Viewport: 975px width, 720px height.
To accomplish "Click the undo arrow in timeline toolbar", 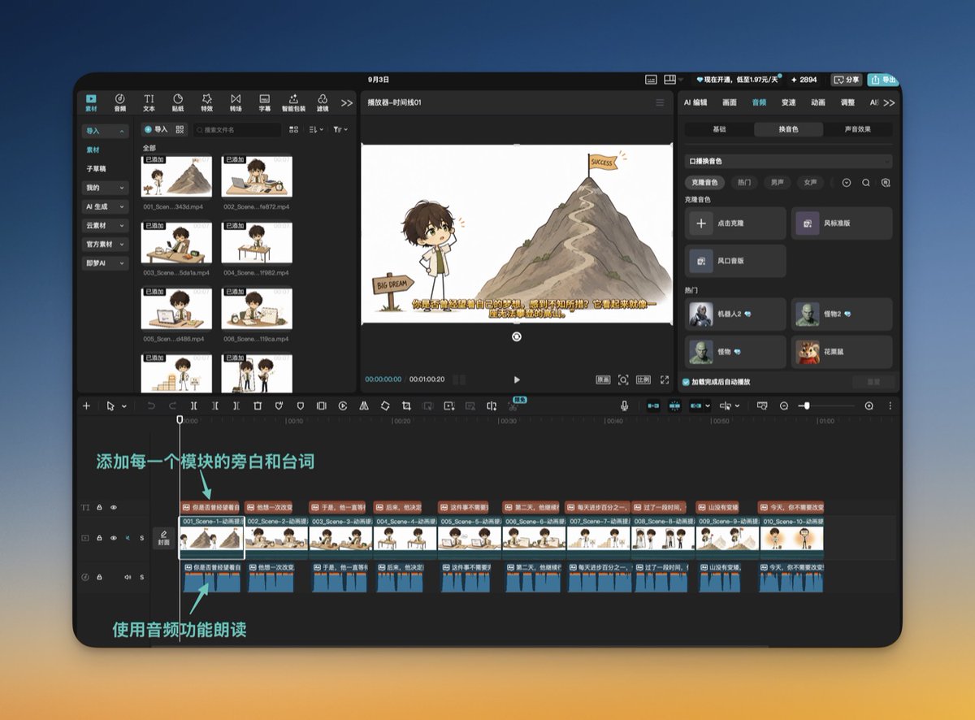I will point(151,406).
